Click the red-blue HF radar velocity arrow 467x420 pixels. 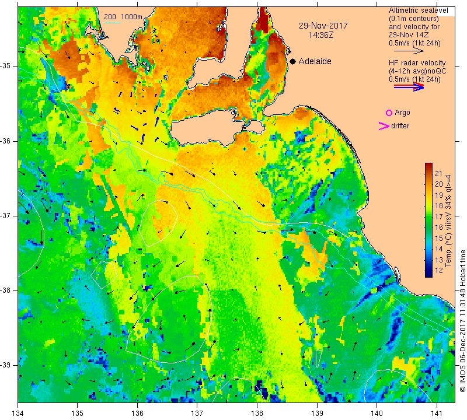(x=409, y=86)
